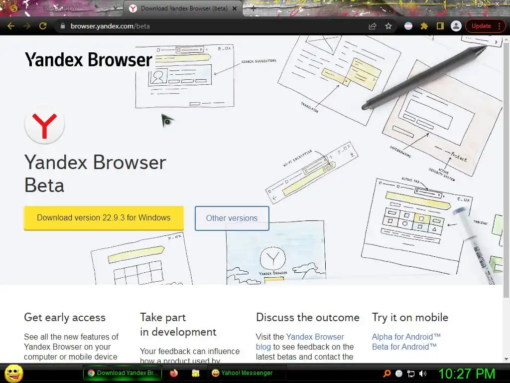Image resolution: width=510 pixels, height=383 pixels.
Task: Download version 22.9.3 for Windows
Action: coord(104,218)
